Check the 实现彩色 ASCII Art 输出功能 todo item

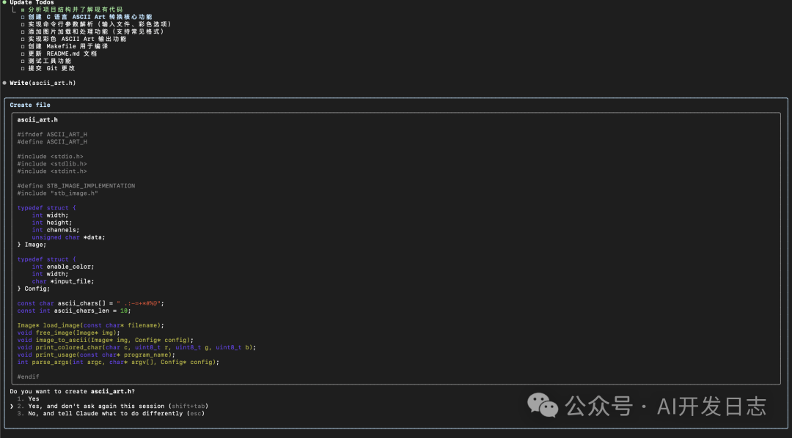pyautogui.click(x=22, y=38)
